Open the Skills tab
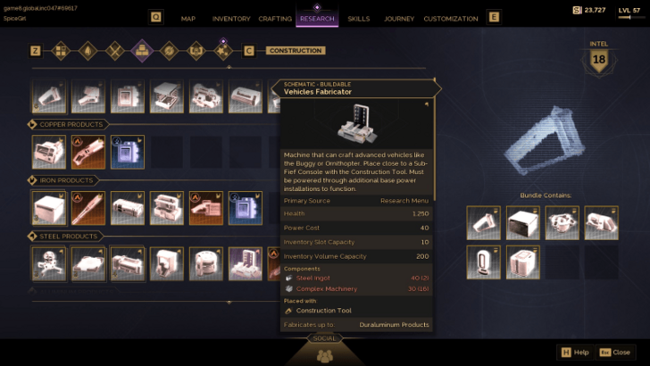650x366 pixels. (x=359, y=19)
